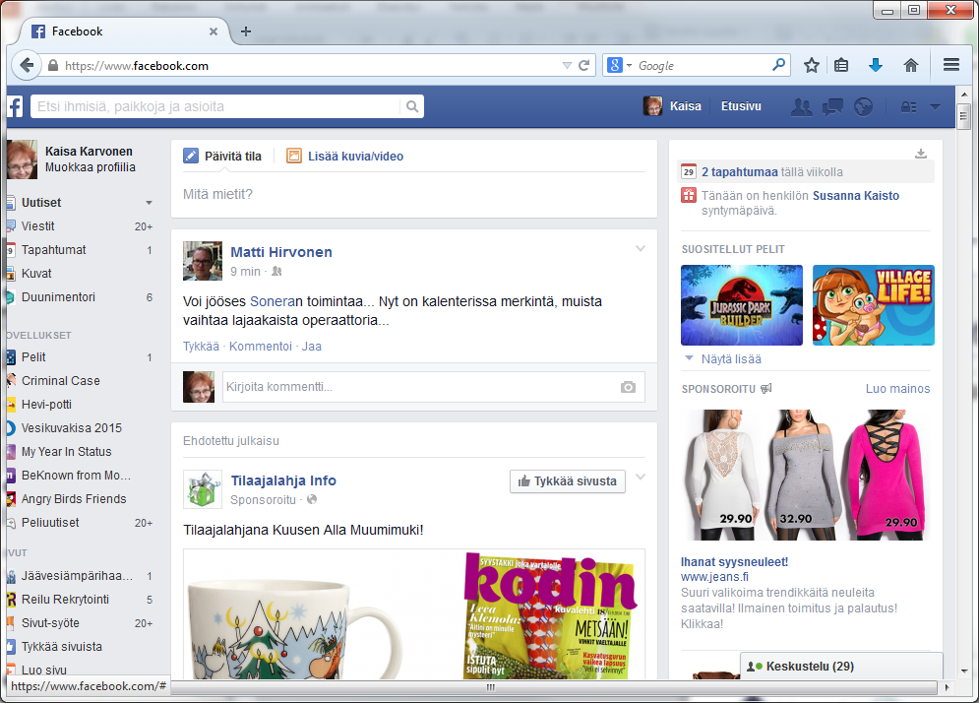Click the Mitä mietit? status box
The height and width of the screenshot is (703, 979).
414,194
